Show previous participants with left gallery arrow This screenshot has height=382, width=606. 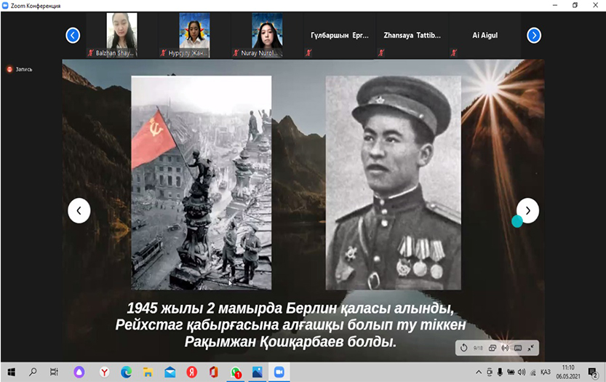tap(73, 35)
